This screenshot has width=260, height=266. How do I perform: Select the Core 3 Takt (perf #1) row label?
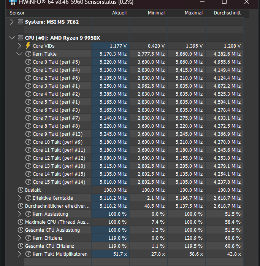click(x=56, y=86)
